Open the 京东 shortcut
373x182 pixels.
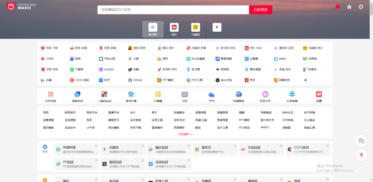point(250,80)
